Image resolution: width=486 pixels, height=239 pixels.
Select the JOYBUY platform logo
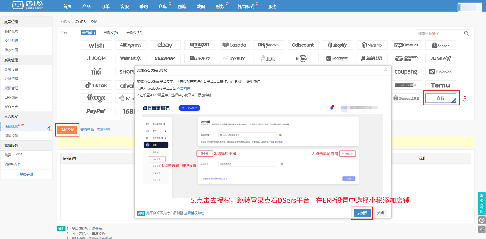234,58
